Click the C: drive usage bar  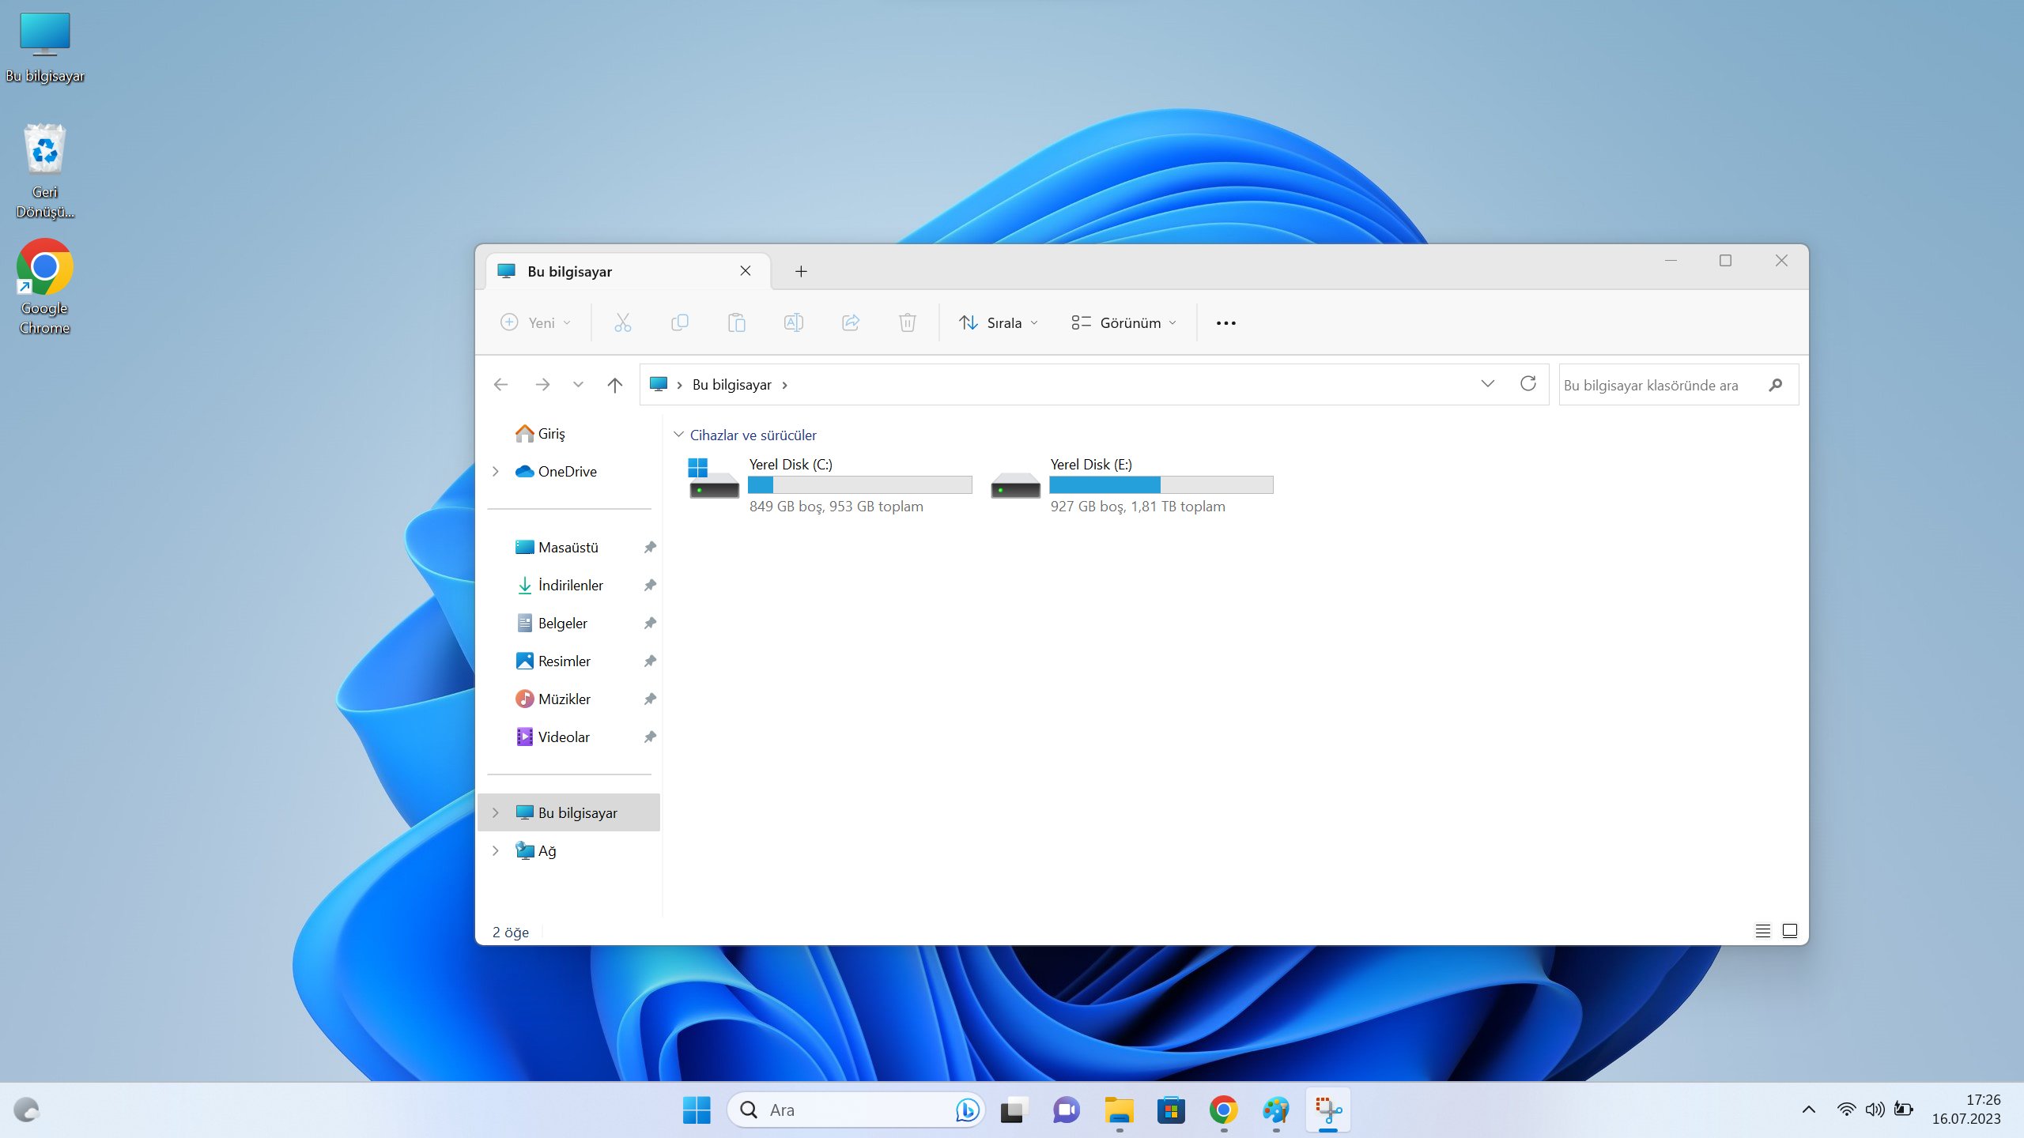click(859, 485)
